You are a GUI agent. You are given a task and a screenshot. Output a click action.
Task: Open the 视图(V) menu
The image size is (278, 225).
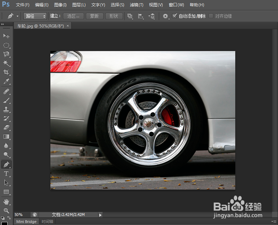tap(156, 5)
